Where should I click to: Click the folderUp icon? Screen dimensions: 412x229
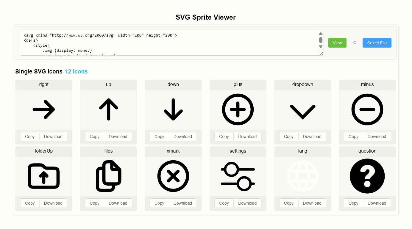point(44,176)
